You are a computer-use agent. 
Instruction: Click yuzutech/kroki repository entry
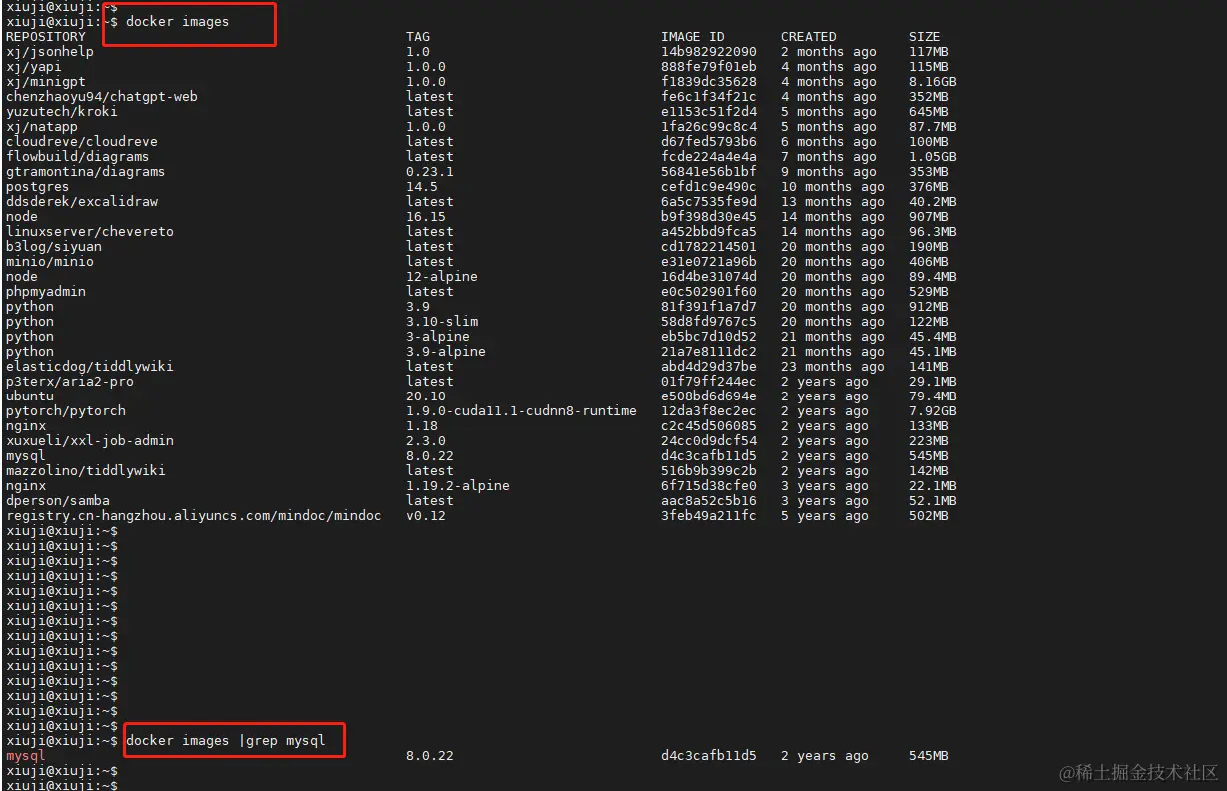[62, 111]
